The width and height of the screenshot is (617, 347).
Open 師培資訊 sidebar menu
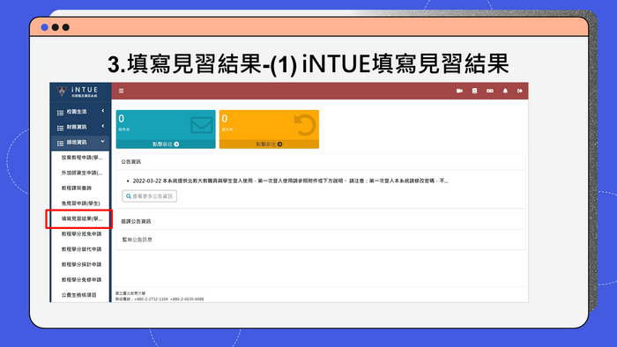80,143
